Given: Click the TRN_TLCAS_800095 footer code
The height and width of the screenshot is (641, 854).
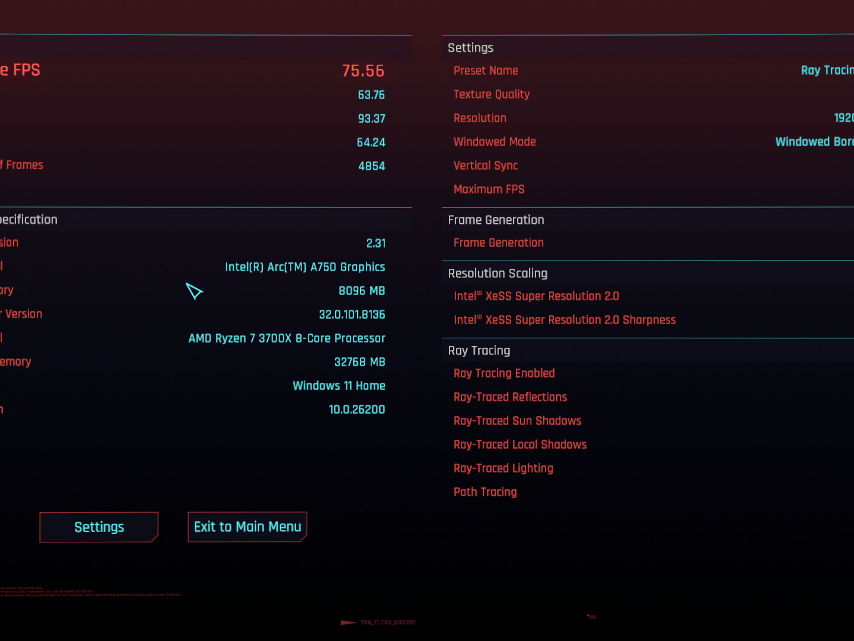Looking at the screenshot, I should click(x=388, y=623).
